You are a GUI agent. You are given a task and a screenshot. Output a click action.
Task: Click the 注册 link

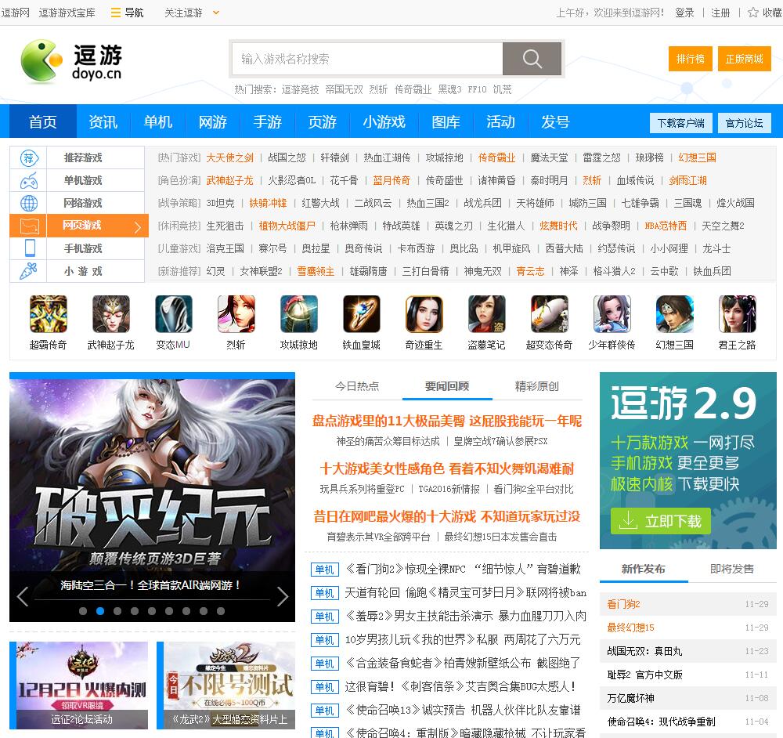[x=720, y=13]
